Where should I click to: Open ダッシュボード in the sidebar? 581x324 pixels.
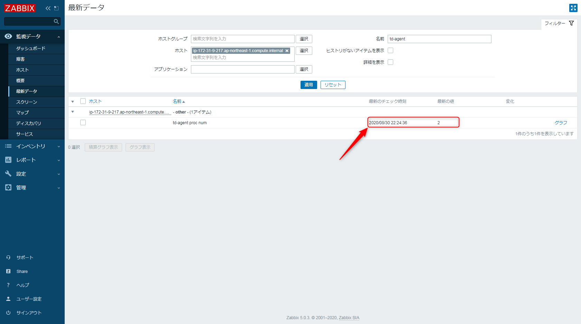pyautogui.click(x=36, y=49)
